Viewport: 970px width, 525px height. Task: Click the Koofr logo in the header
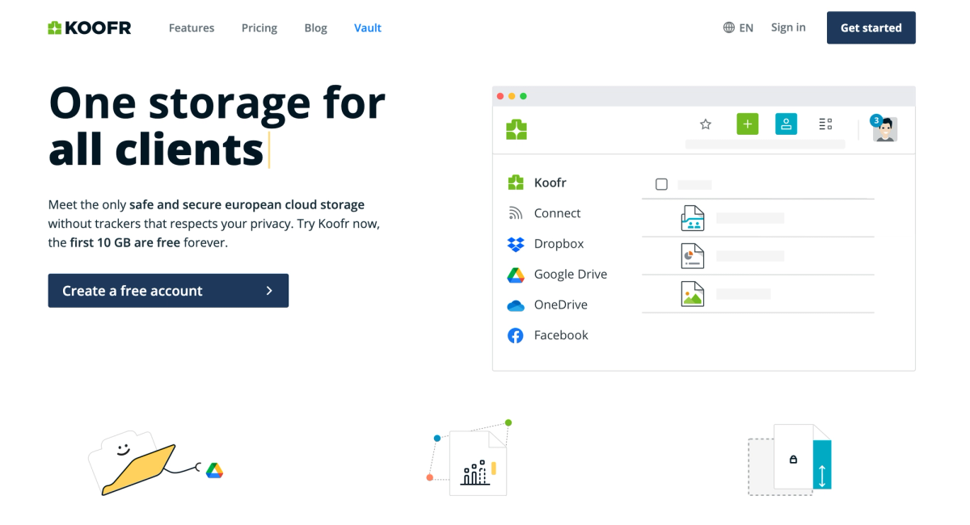click(89, 27)
